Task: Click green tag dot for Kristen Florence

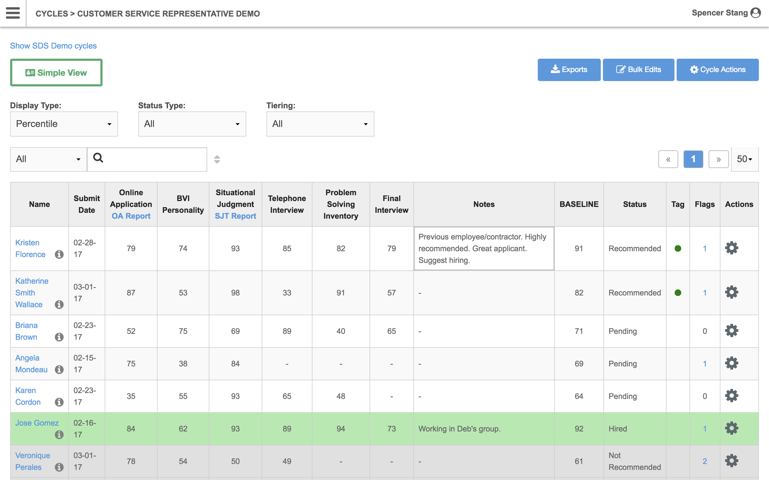Action: 677,249
